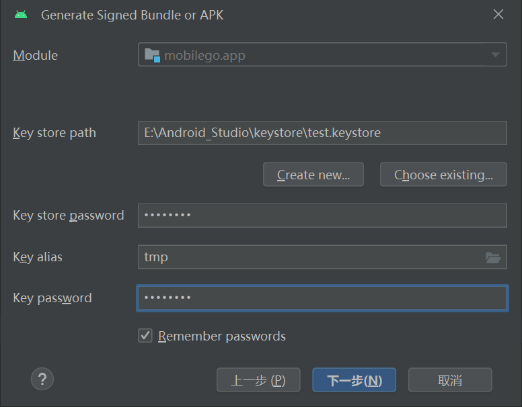Focus the Key store path field
Image resolution: width=522 pixels, height=407 pixels.
pyautogui.click(x=322, y=133)
